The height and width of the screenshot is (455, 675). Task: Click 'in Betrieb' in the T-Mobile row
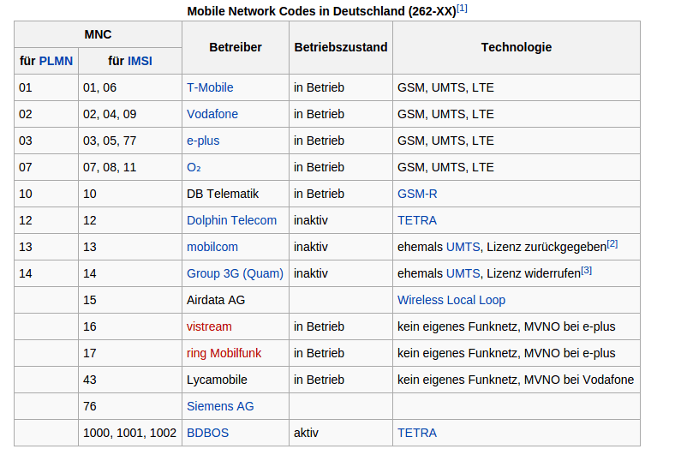click(319, 87)
